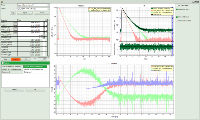Click the 1,743 ± 0,000 cell

30,50
